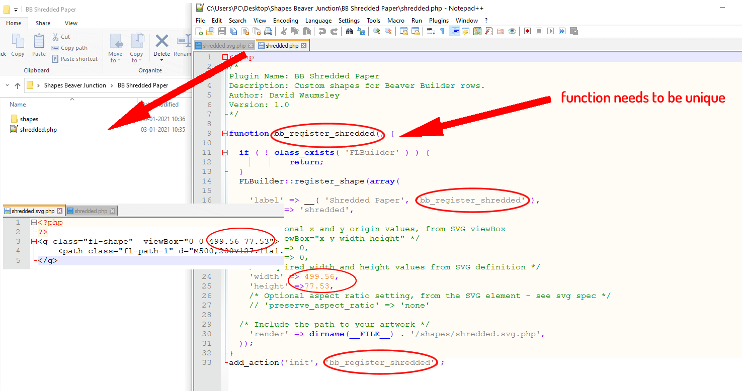Collapse the <?php fold marker in the small snippet
The height and width of the screenshot is (391, 742).
(x=33, y=223)
